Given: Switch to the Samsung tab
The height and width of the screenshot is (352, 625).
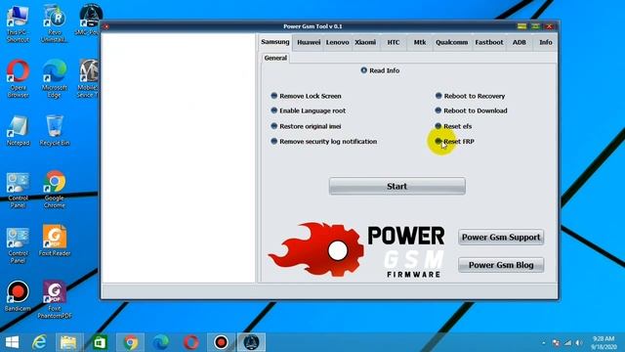Looking at the screenshot, I should [275, 42].
